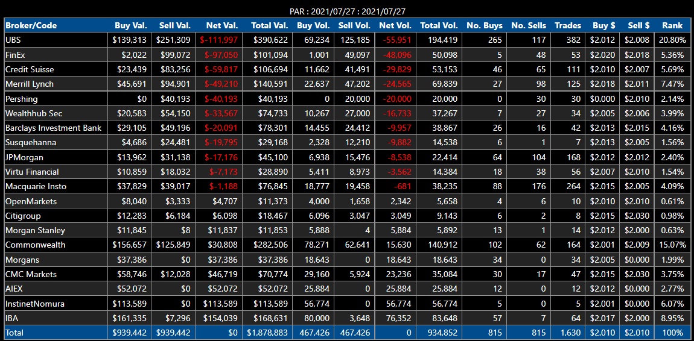Click the Sell Vol. column header
Viewport: 694px width, 341px height.
tap(354, 26)
